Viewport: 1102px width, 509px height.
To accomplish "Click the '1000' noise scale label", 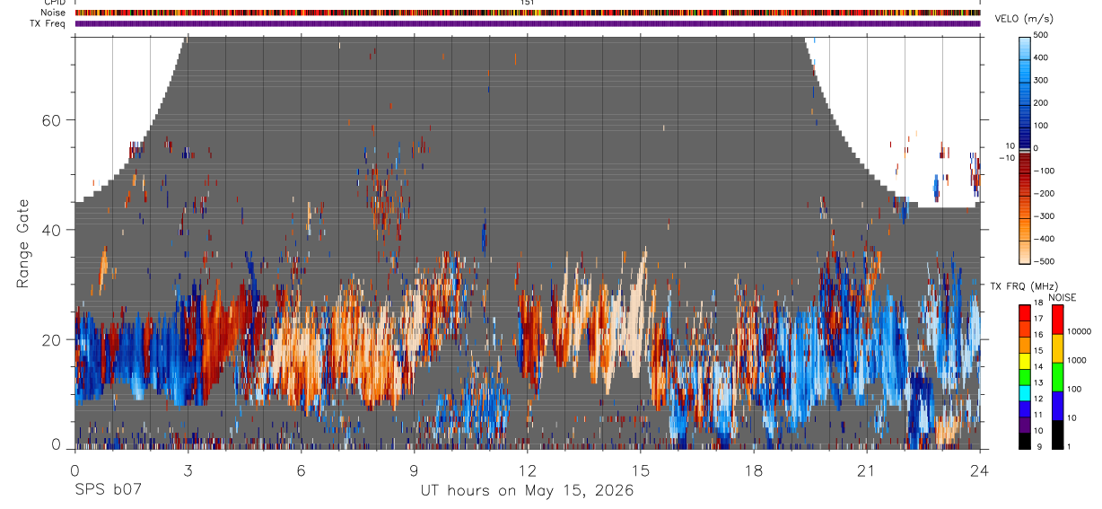I will point(1078,360).
